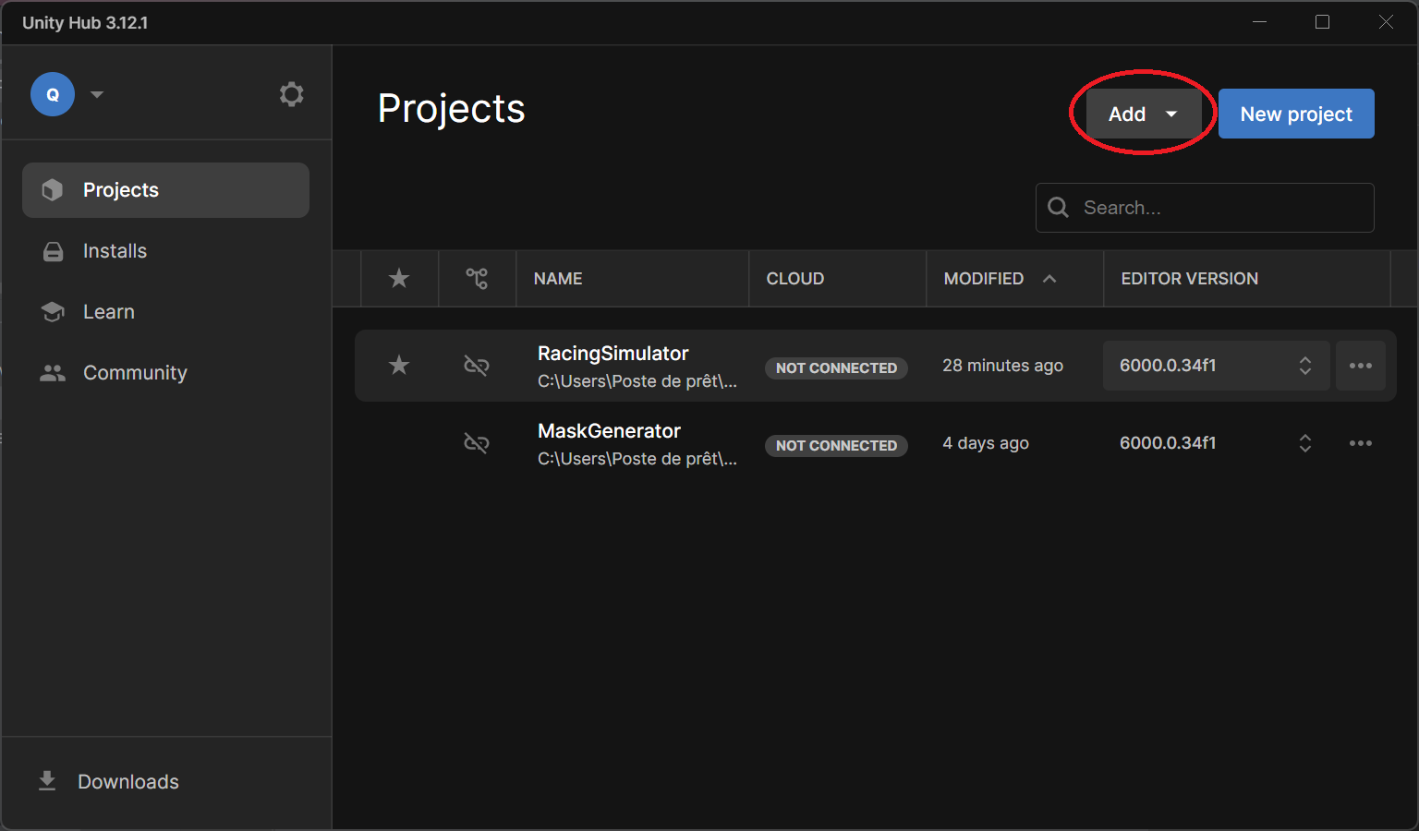Sort by the source control column header icon
Image resolution: width=1419 pixels, height=831 pixels.
point(477,278)
